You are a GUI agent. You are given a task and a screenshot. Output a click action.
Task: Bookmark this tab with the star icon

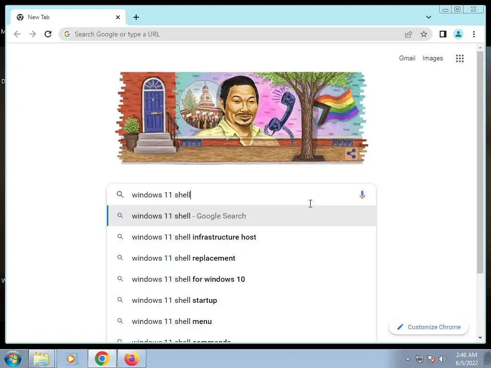coord(424,34)
